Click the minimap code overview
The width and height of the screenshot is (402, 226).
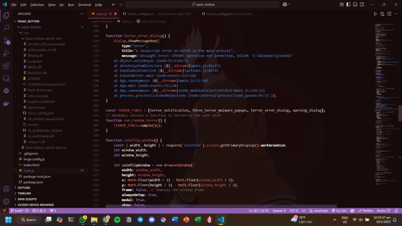[x=387, y=103]
